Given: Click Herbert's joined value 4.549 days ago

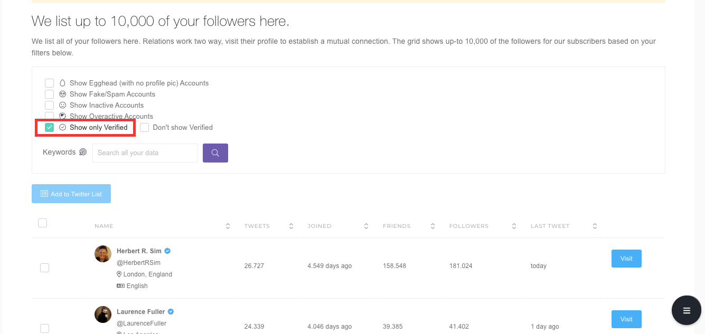Looking at the screenshot, I should (x=330, y=266).
